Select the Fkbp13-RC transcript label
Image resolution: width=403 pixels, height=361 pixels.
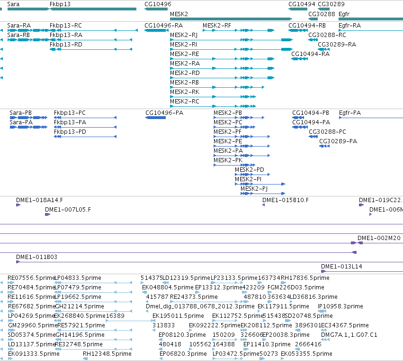(x=65, y=26)
